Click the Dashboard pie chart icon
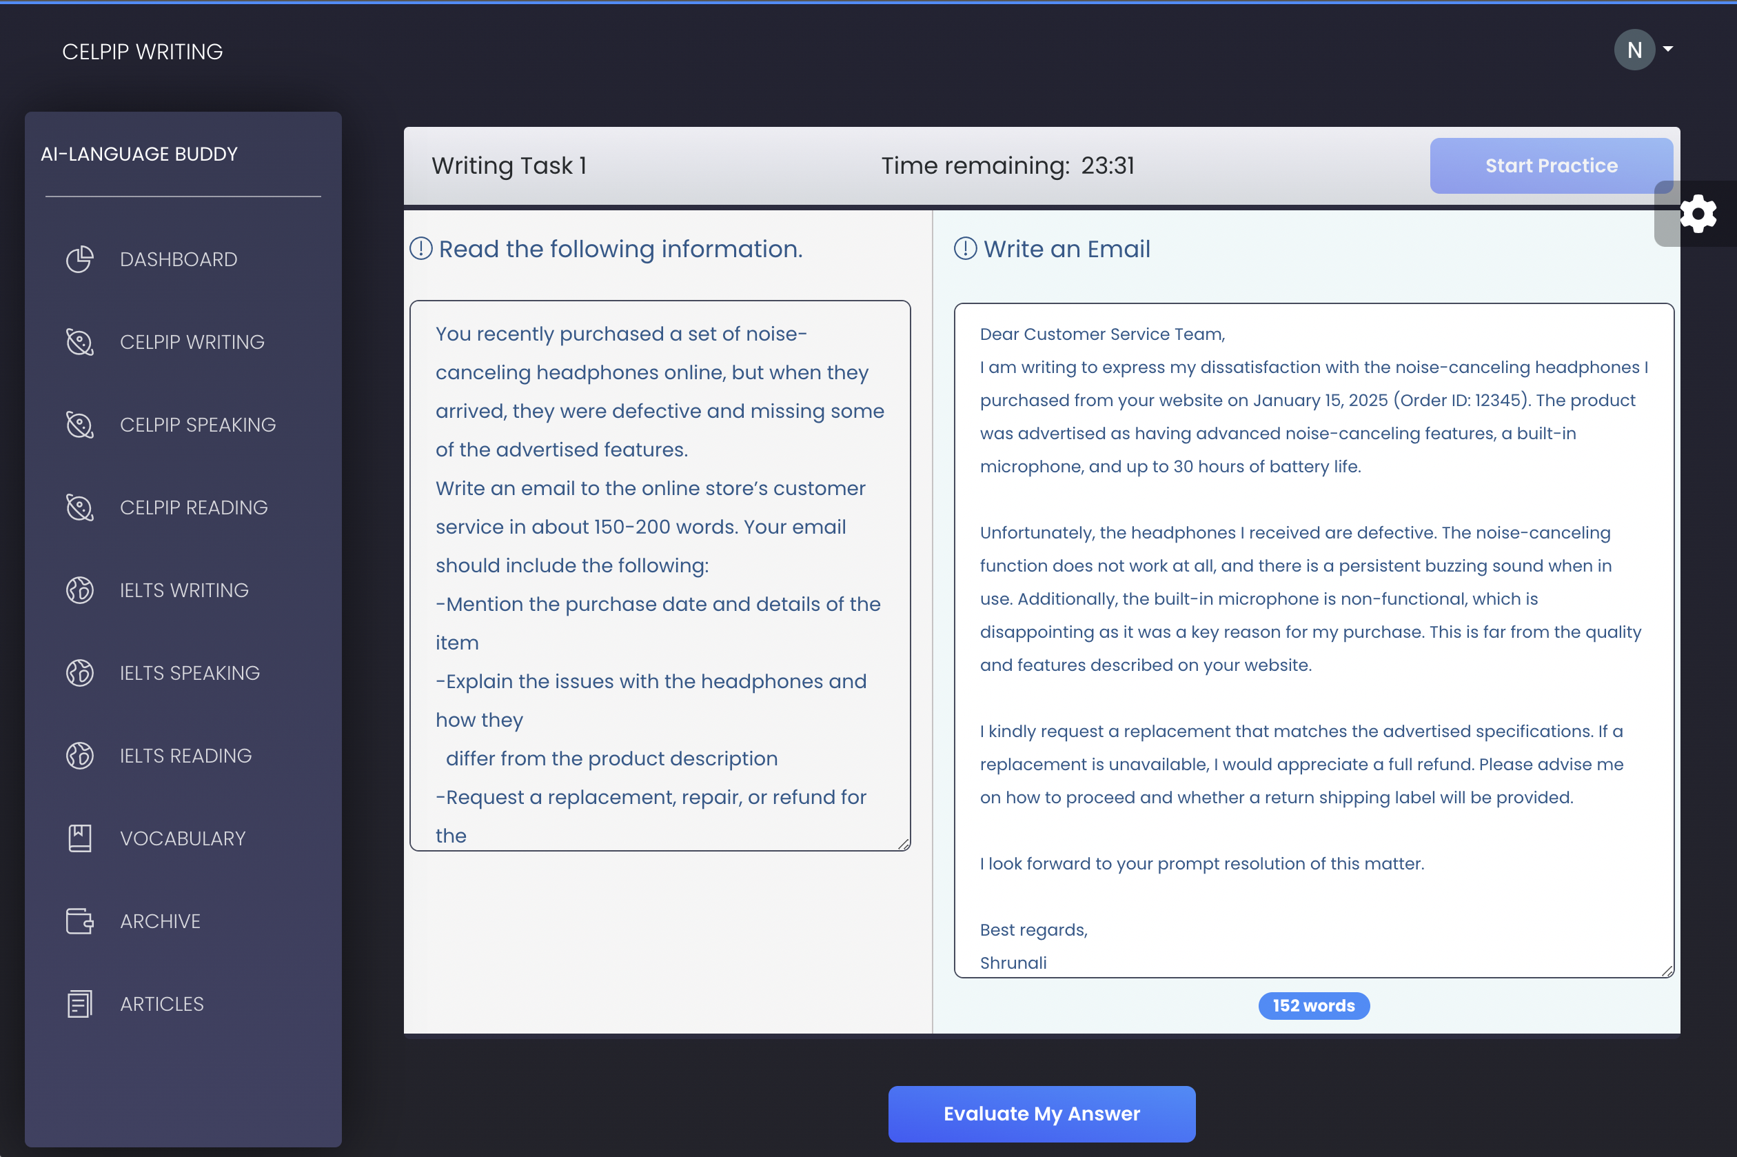 click(x=80, y=260)
